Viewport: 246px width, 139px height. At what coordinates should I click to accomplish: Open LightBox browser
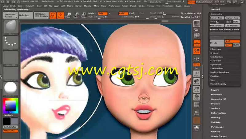tap(26, 15)
